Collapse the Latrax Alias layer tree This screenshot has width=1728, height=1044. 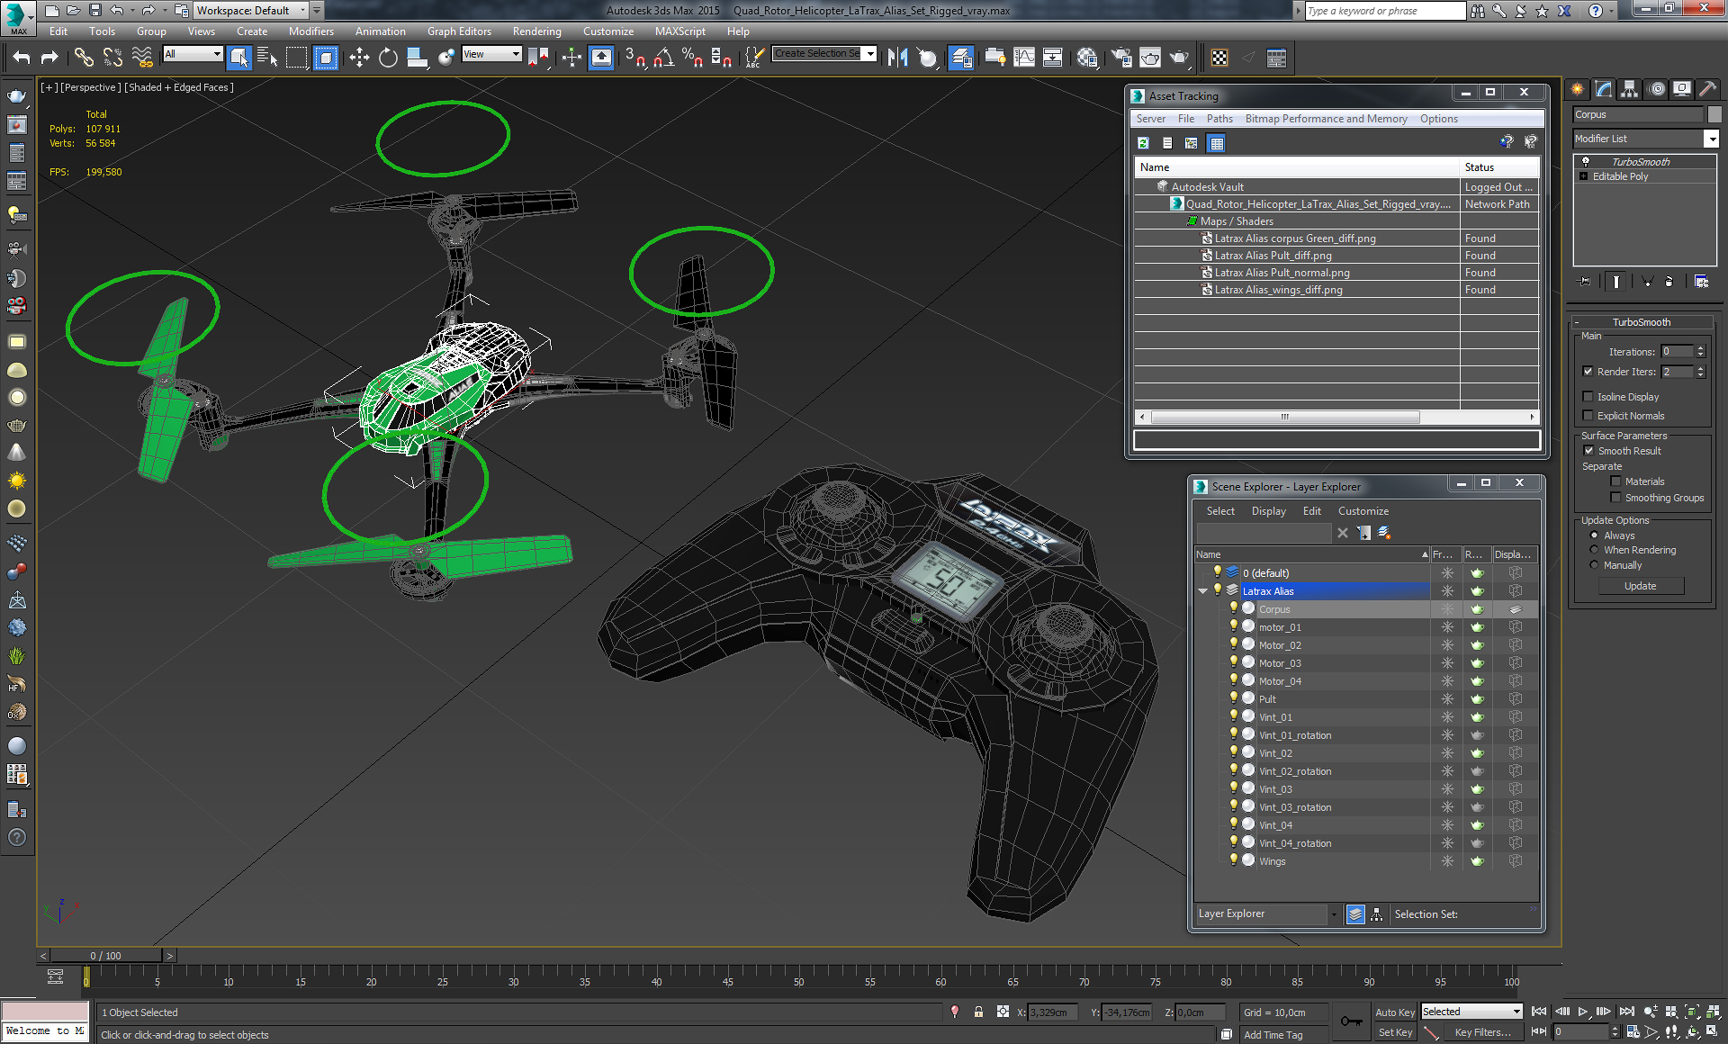pos(1202,591)
